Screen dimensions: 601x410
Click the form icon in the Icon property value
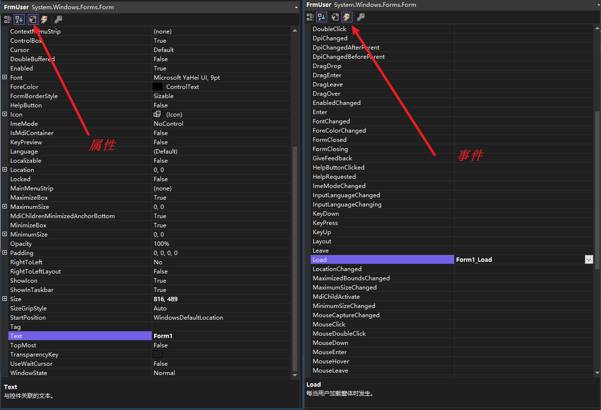pos(157,114)
